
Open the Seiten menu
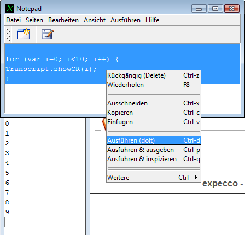(34, 20)
